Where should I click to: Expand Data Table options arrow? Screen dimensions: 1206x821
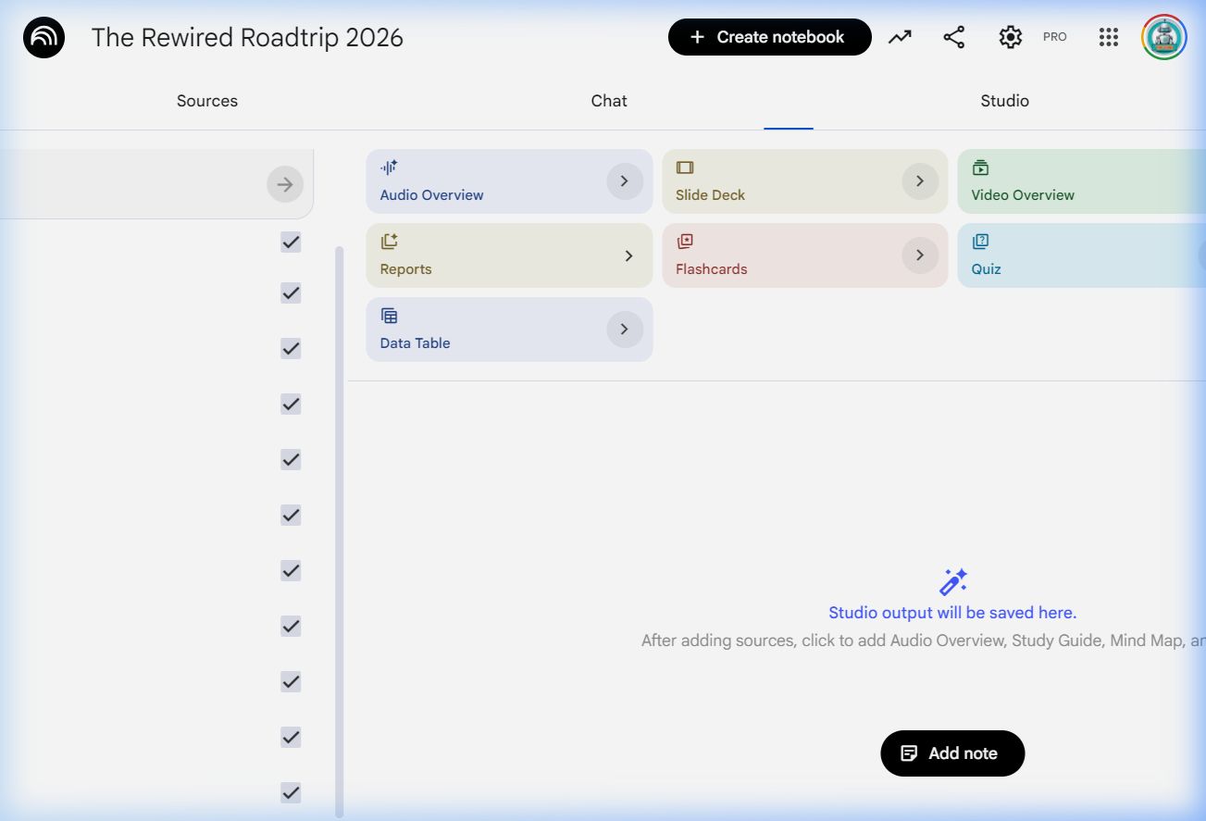click(625, 330)
